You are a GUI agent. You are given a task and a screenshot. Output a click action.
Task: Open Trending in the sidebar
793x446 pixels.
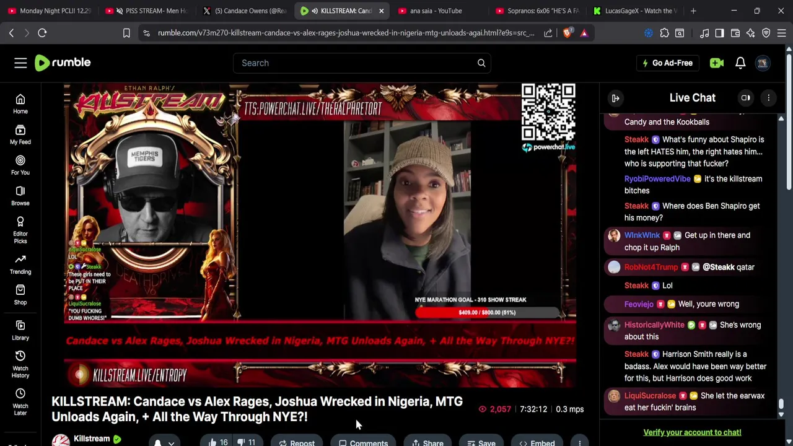coord(20,265)
